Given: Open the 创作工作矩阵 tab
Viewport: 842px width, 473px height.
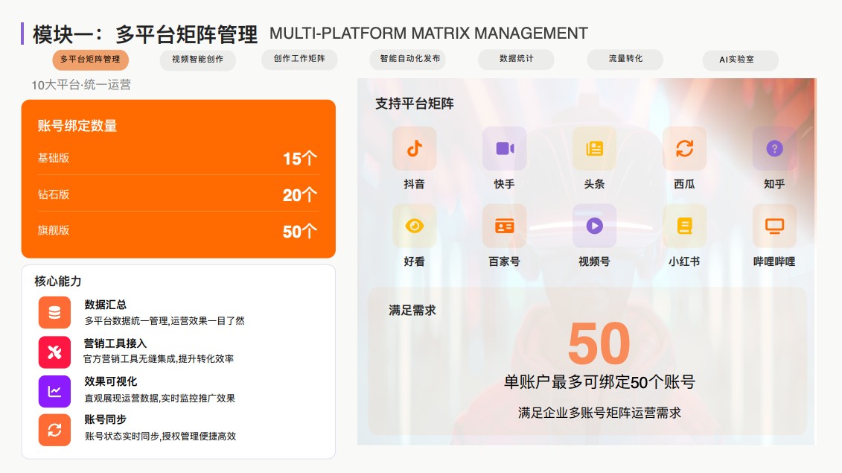Looking at the screenshot, I should (x=299, y=59).
